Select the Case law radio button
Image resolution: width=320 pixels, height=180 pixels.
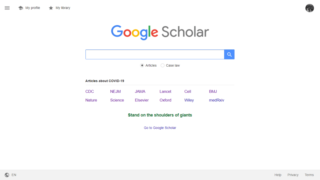click(x=162, y=65)
